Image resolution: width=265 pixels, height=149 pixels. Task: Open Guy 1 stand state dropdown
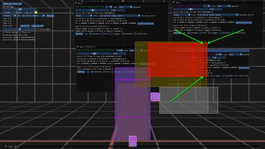click(84, 16)
